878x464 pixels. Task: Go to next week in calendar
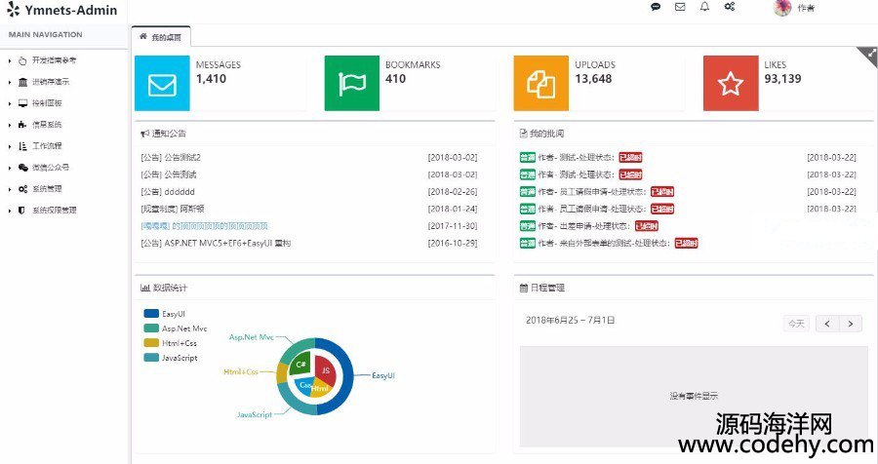tap(851, 324)
